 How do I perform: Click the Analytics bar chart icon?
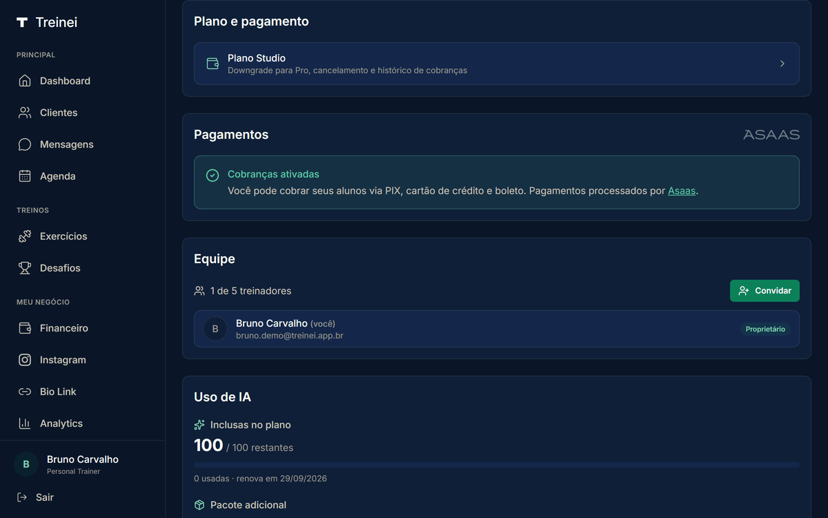25,423
